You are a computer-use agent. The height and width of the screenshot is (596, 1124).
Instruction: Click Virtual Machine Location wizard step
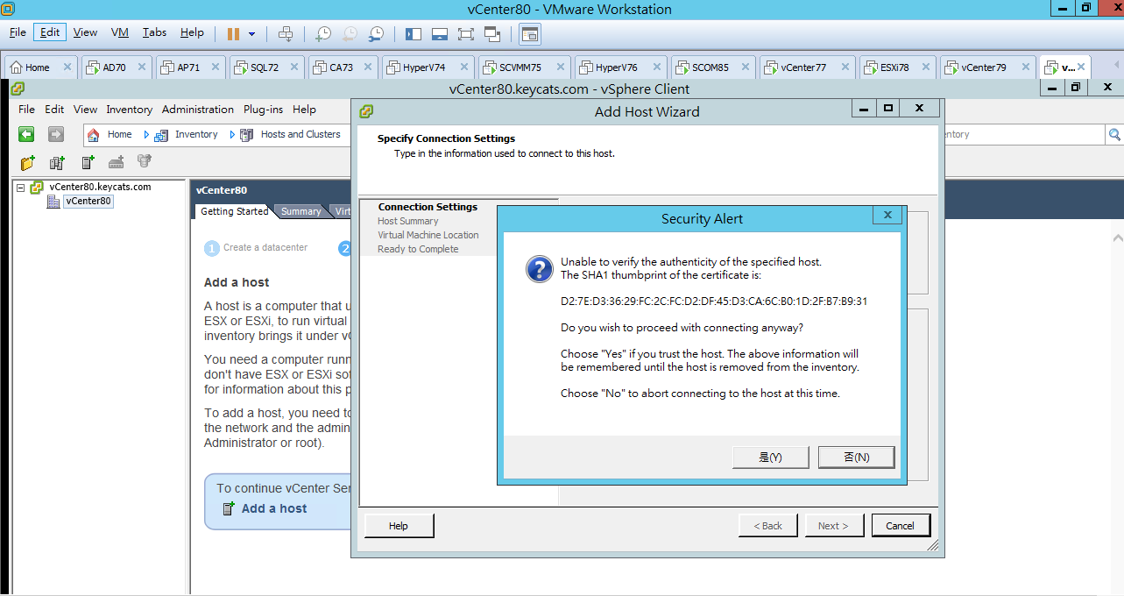click(428, 235)
